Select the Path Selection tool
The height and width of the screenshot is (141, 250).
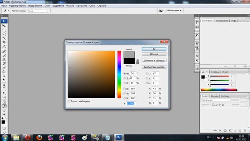click(x=4, y=93)
